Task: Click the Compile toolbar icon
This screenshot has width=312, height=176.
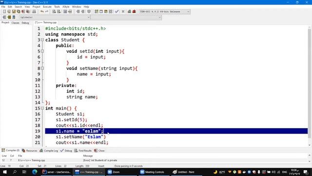Action: pyautogui.click(x=97, y=12)
